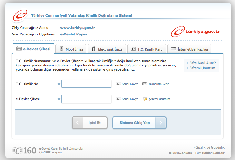Click the right arrow on Sisteme Giriş Yap
Screen dimensions: 235x160
click(x=161, y=123)
